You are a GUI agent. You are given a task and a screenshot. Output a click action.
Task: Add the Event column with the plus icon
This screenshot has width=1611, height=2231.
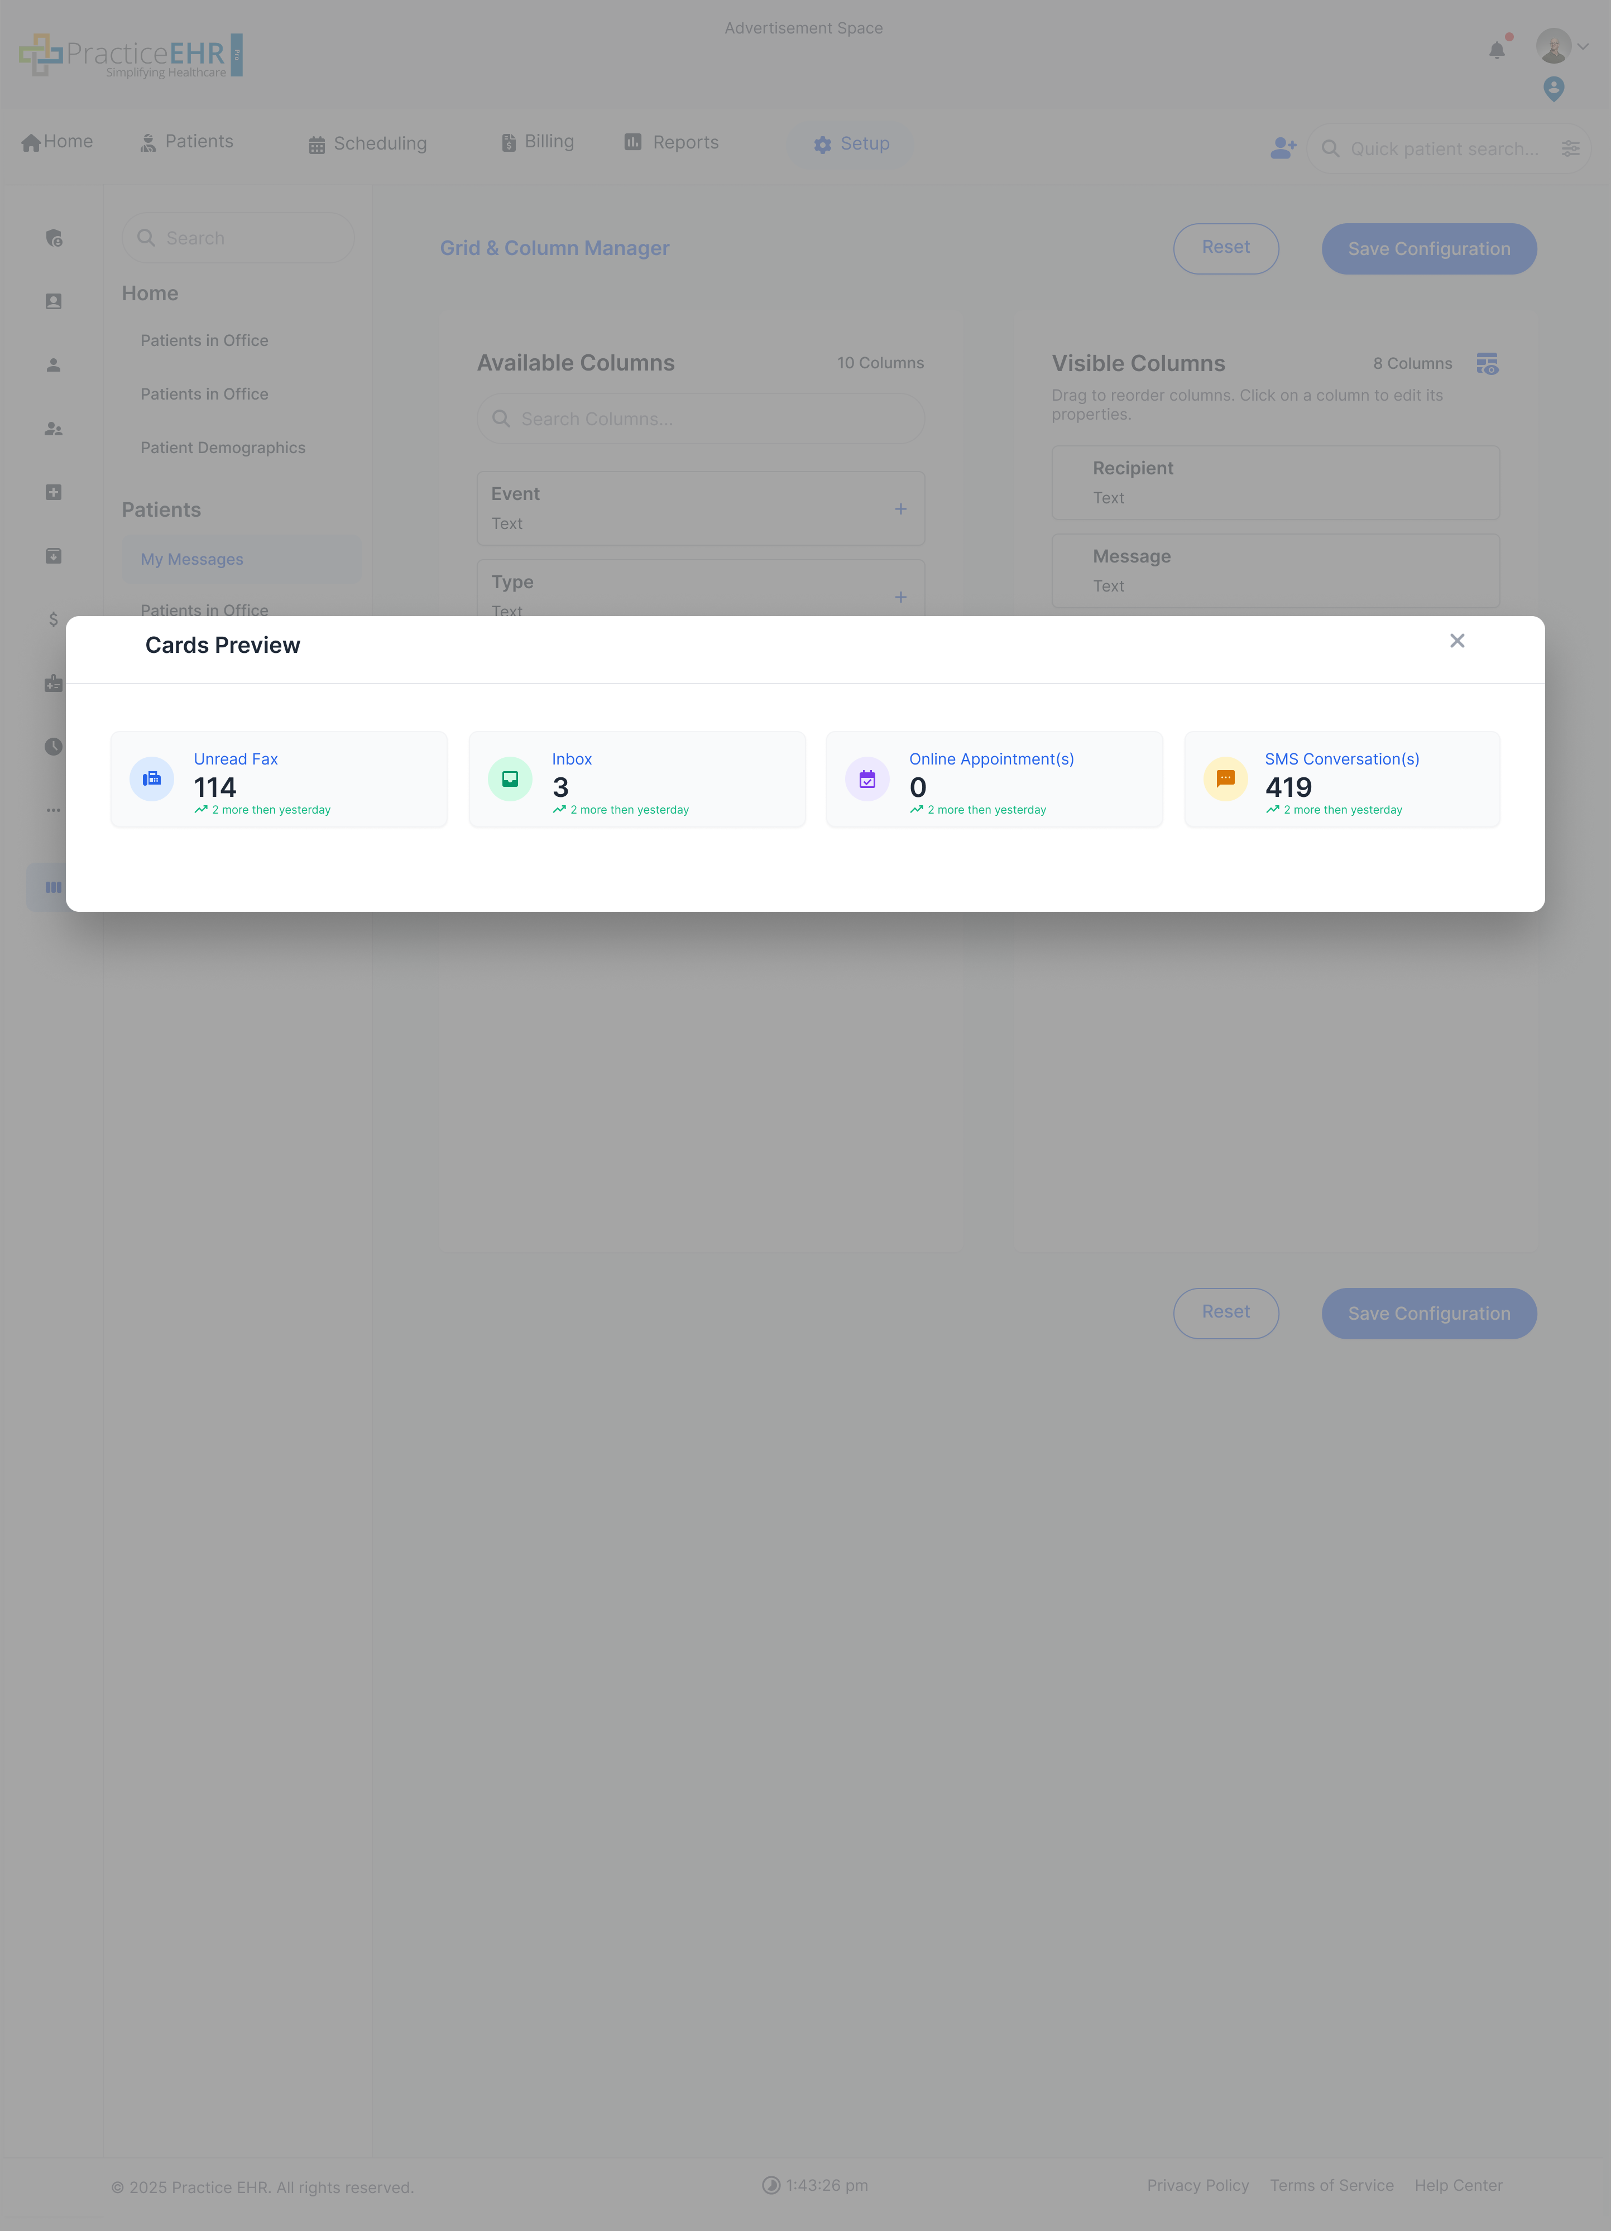click(899, 509)
